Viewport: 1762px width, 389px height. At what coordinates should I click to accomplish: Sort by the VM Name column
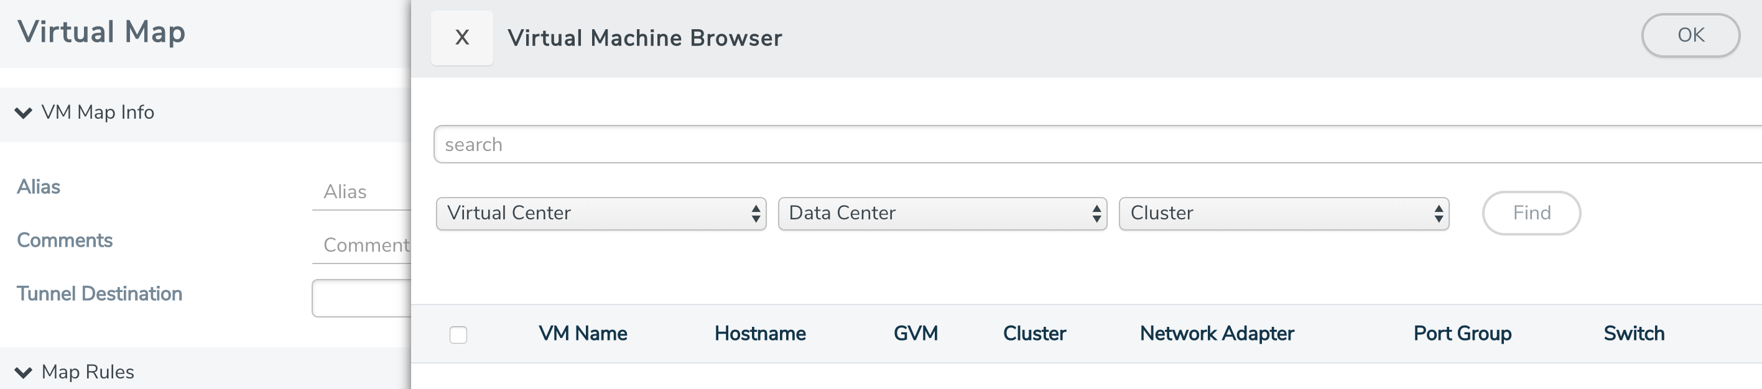click(x=582, y=334)
